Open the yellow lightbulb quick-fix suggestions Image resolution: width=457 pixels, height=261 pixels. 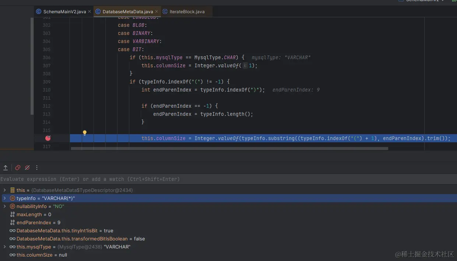pyautogui.click(x=84, y=133)
